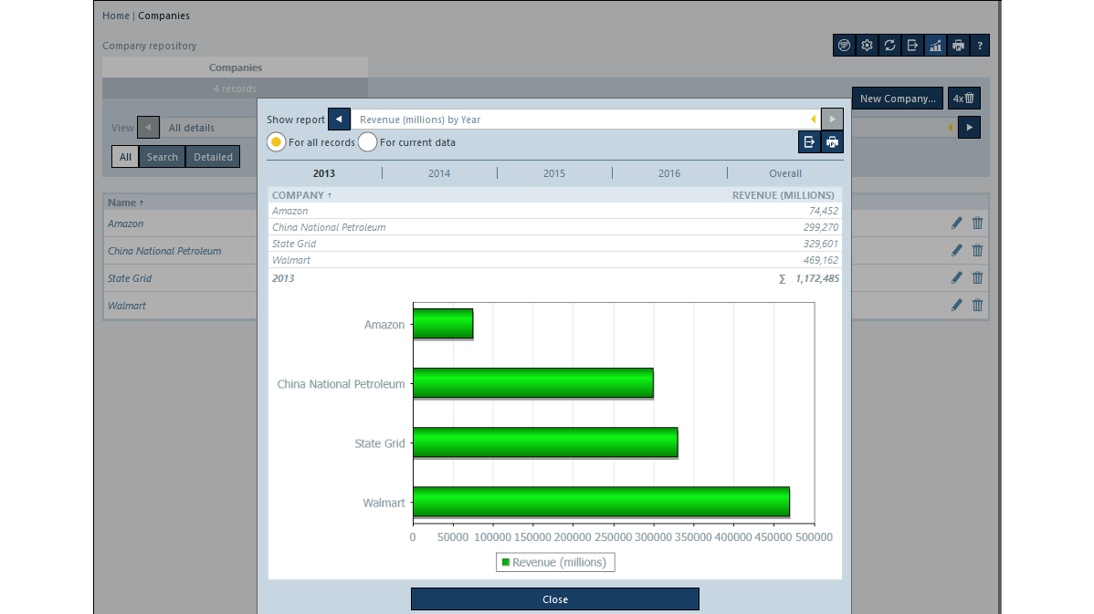
Task: Switch to the 2014 tab
Action: 439,173
